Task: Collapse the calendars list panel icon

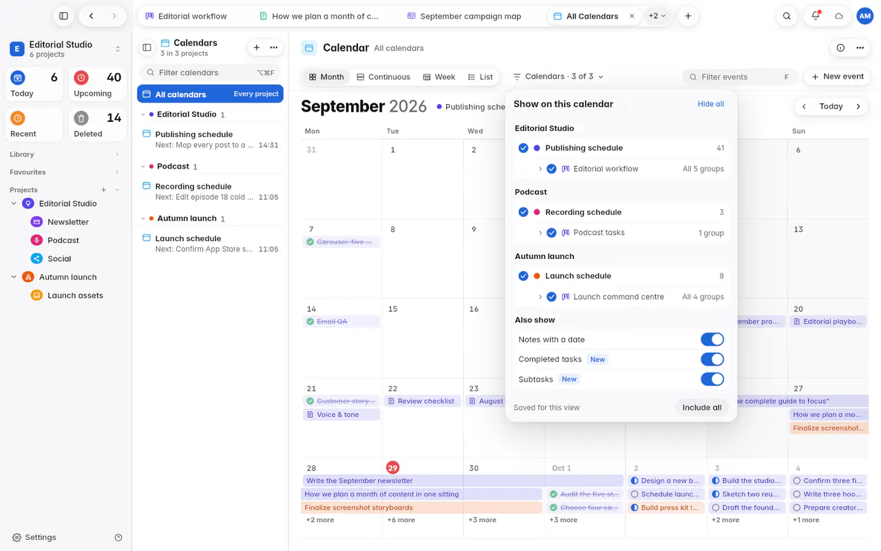Action: click(147, 48)
